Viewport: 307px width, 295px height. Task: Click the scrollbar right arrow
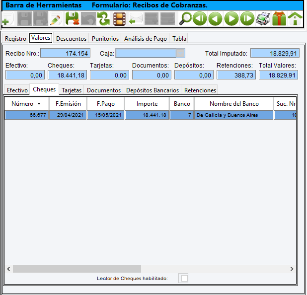coord(292,269)
